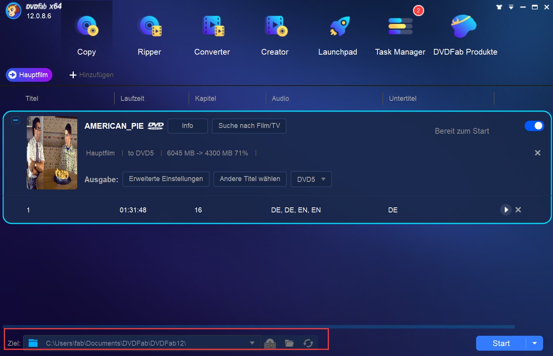Click the audio tracks DE, DE, EN, EN

point(296,210)
